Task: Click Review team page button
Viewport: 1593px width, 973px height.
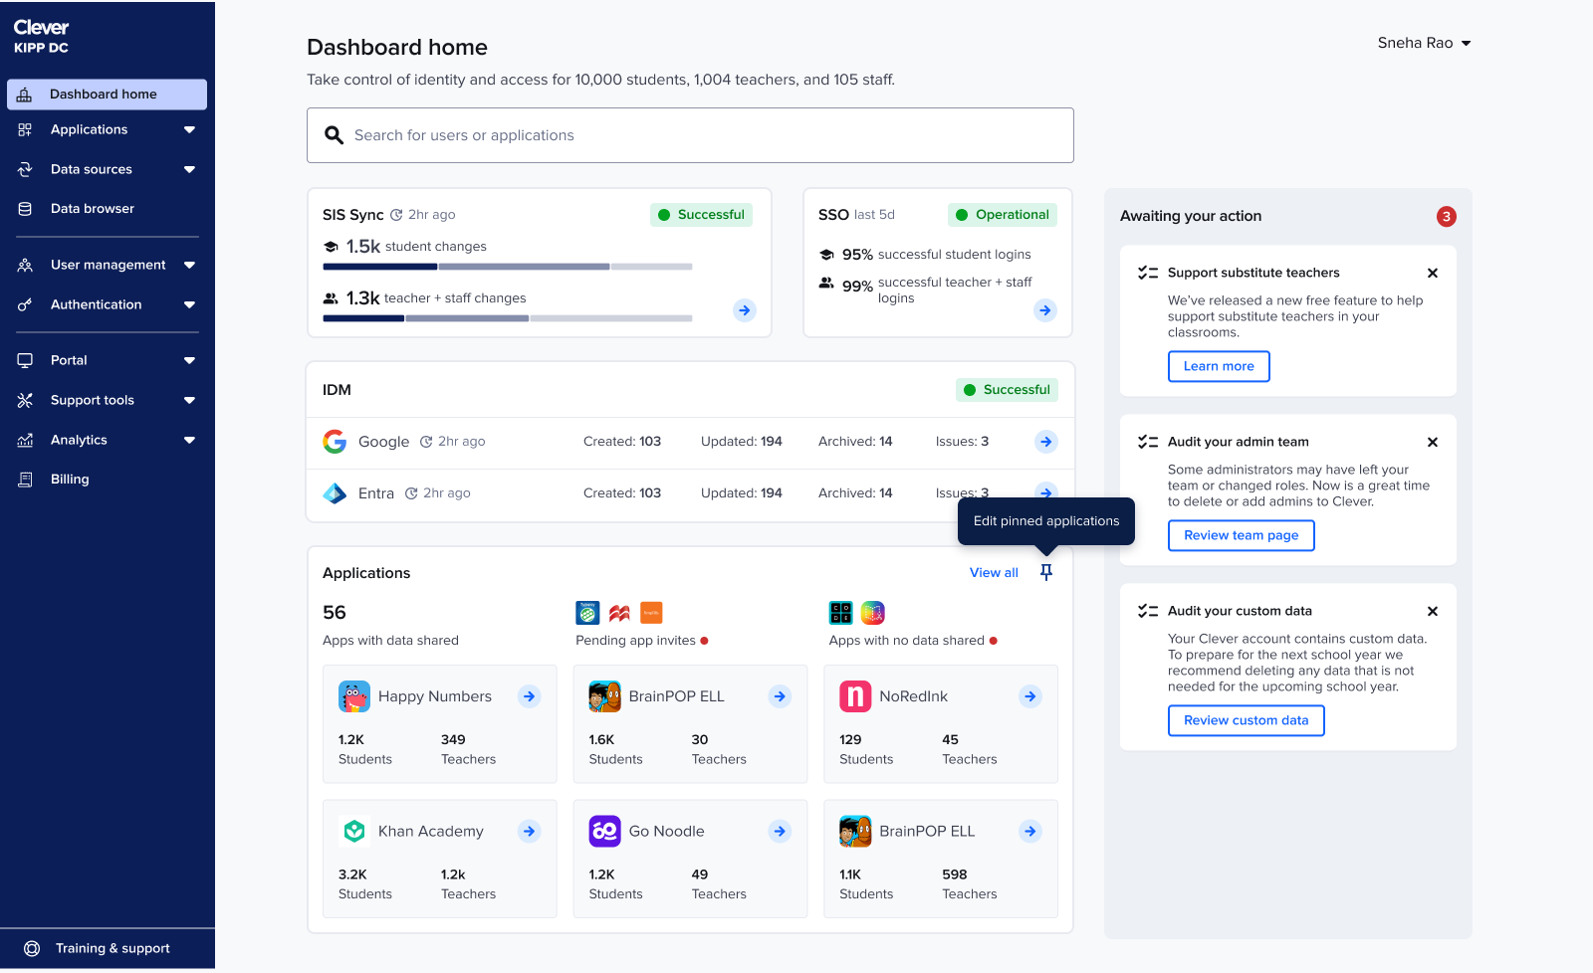Action: point(1242,535)
